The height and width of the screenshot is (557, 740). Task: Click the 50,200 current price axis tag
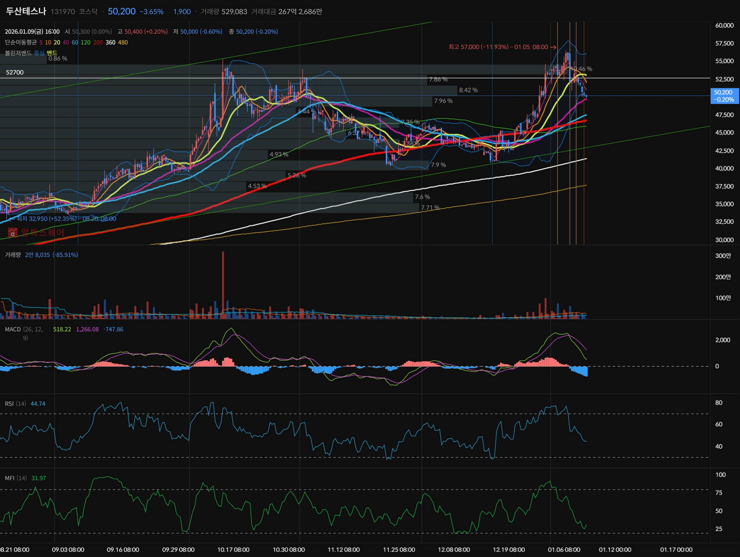724,96
